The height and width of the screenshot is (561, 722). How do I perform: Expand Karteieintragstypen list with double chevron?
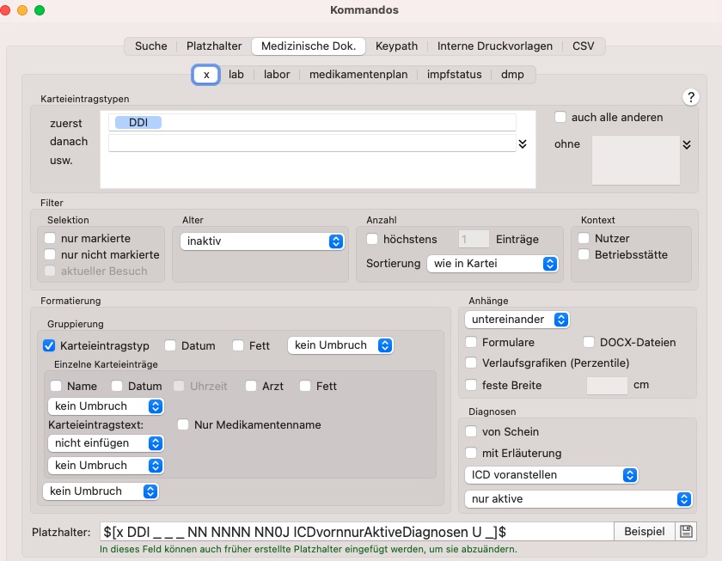coord(523,144)
